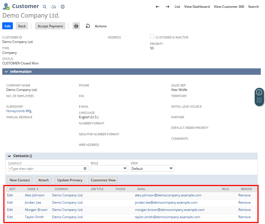Open the Honeycomb Mfg. subsidiary link
The height and width of the screenshot is (224, 265).
click(19, 111)
